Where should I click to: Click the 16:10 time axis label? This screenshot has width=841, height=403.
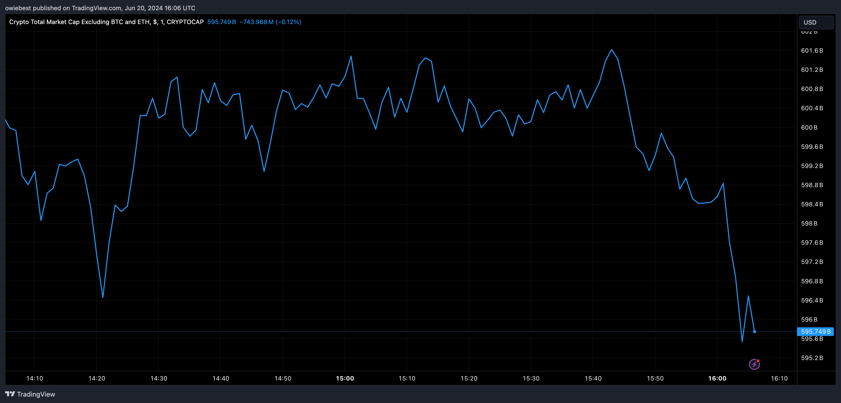point(779,378)
